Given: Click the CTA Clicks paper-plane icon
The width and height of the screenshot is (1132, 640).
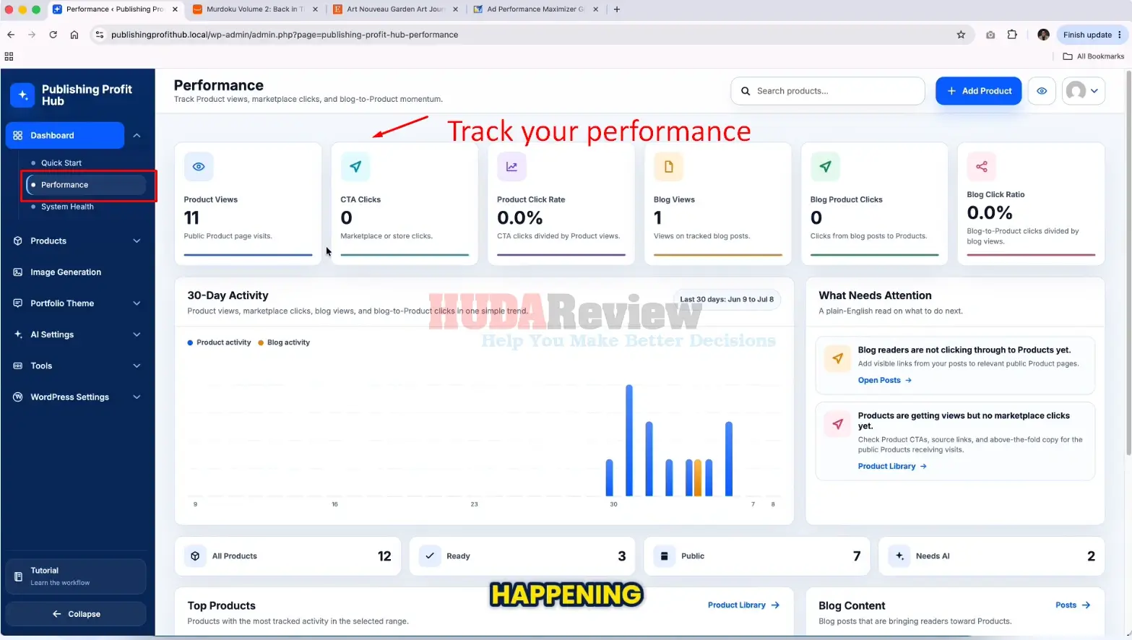Looking at the screenshot, I should click(x=355, y=167).
